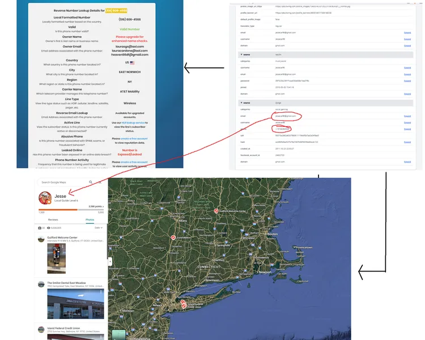Clear the search with the X icon

(100, 182)
